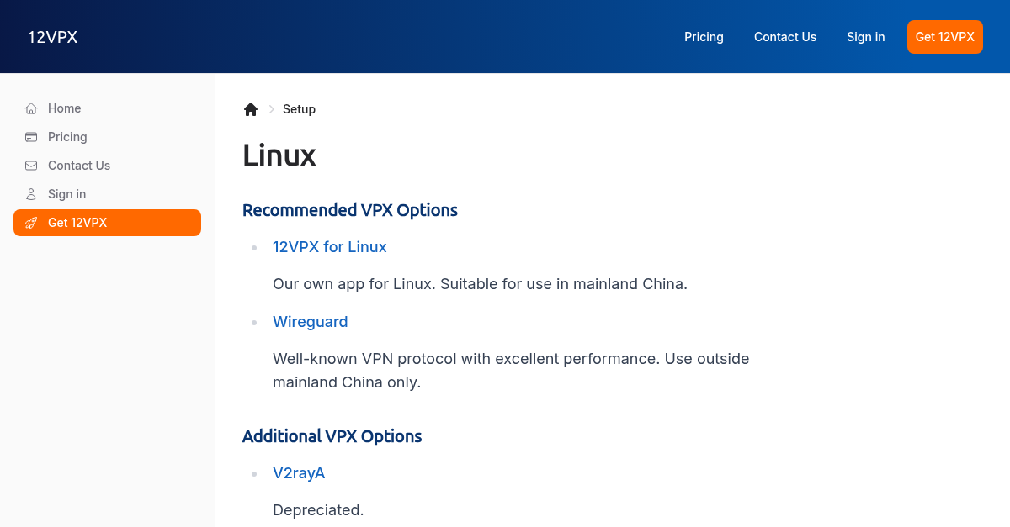Click the house icon beside Home in sidebar
The height and width of the screenshot is (527, 1010).
click(x=31, y=108)
